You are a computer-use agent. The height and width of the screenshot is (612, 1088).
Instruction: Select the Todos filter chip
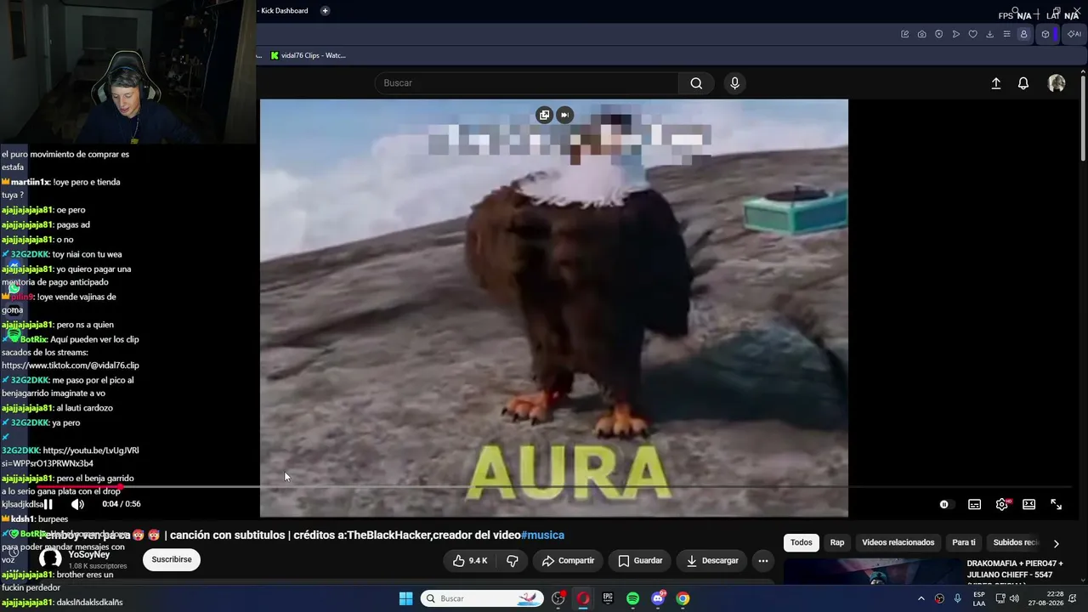(802, 542)
